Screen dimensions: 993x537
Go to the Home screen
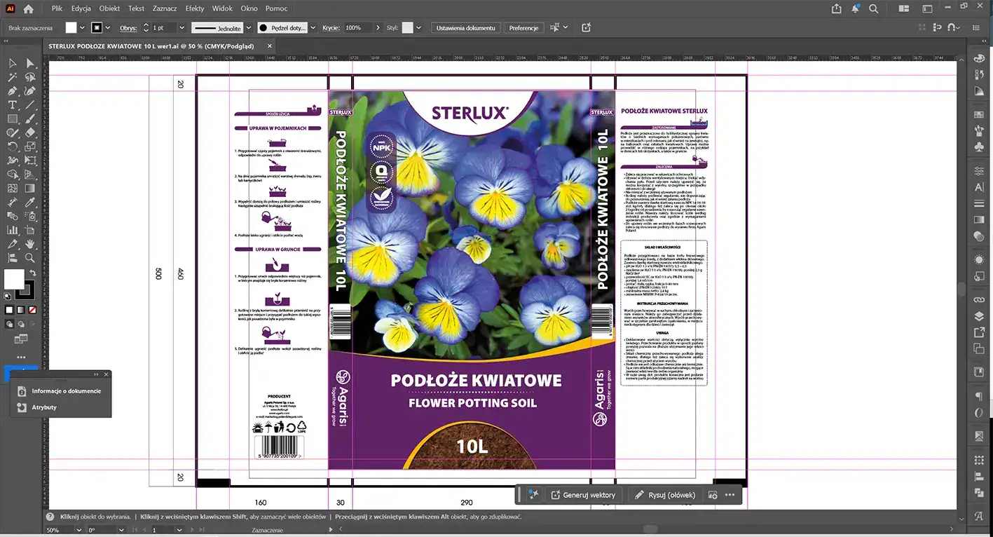pos(28,9)
